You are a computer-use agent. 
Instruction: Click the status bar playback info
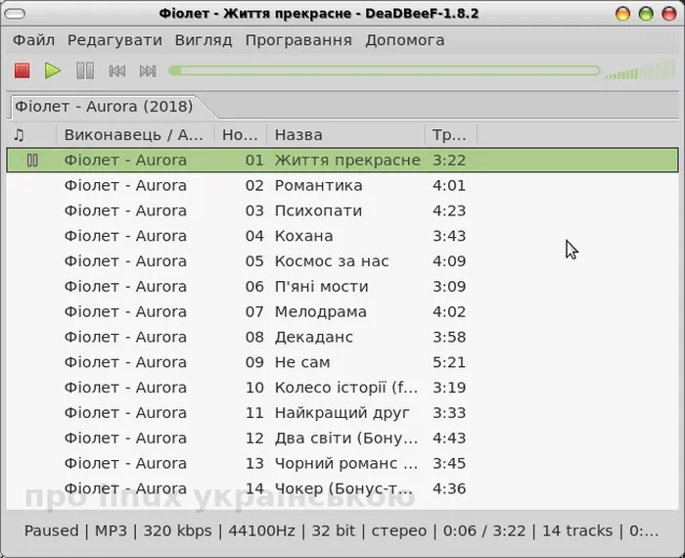[342, 531]
